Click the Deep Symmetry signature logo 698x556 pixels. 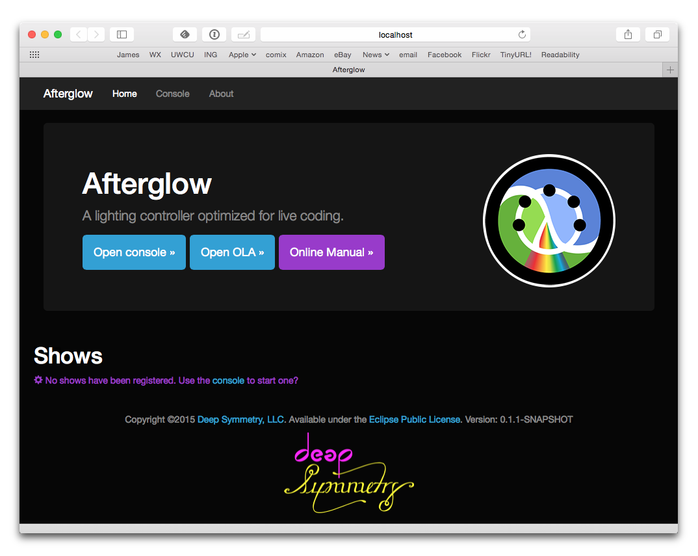349,472
